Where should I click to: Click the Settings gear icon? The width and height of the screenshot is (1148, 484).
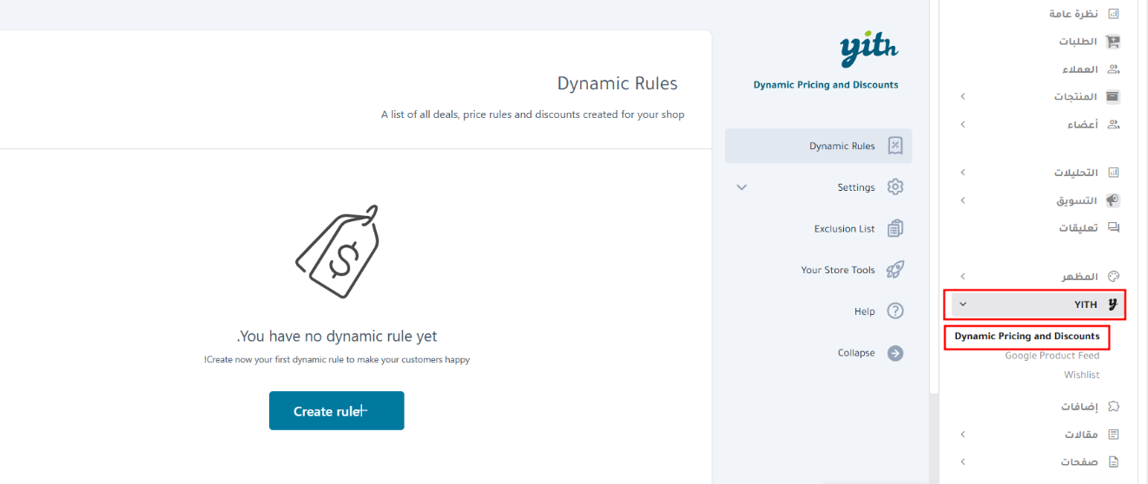click(x=895, y=187)
